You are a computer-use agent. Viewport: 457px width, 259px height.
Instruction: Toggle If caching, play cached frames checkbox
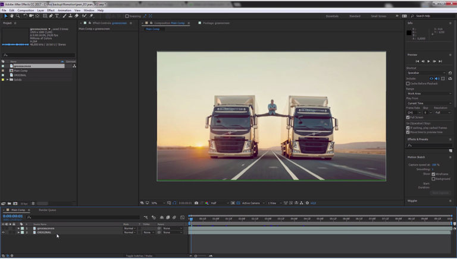tap(408, 128)
